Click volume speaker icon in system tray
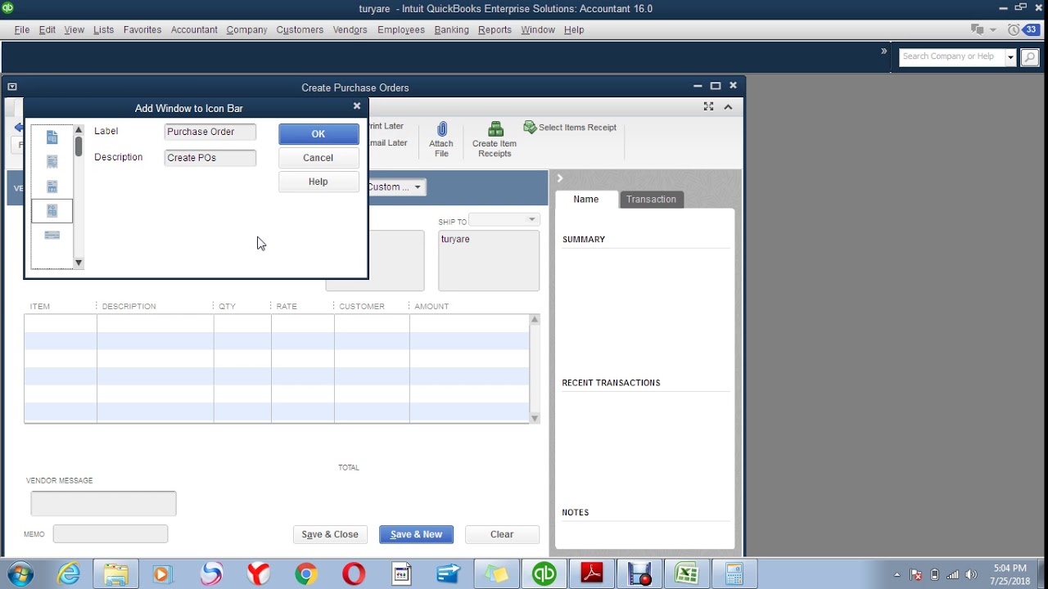This screenshot has height=589, width=1048. tap(972, 574)
